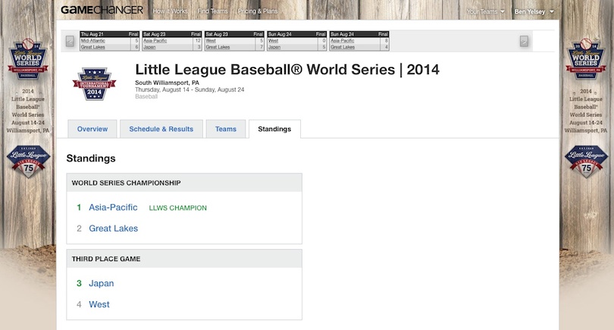The width and height of the screenshot is (614, 330).
Task: Open Find Teams in top navigation
Action: [x=212, y=11]
